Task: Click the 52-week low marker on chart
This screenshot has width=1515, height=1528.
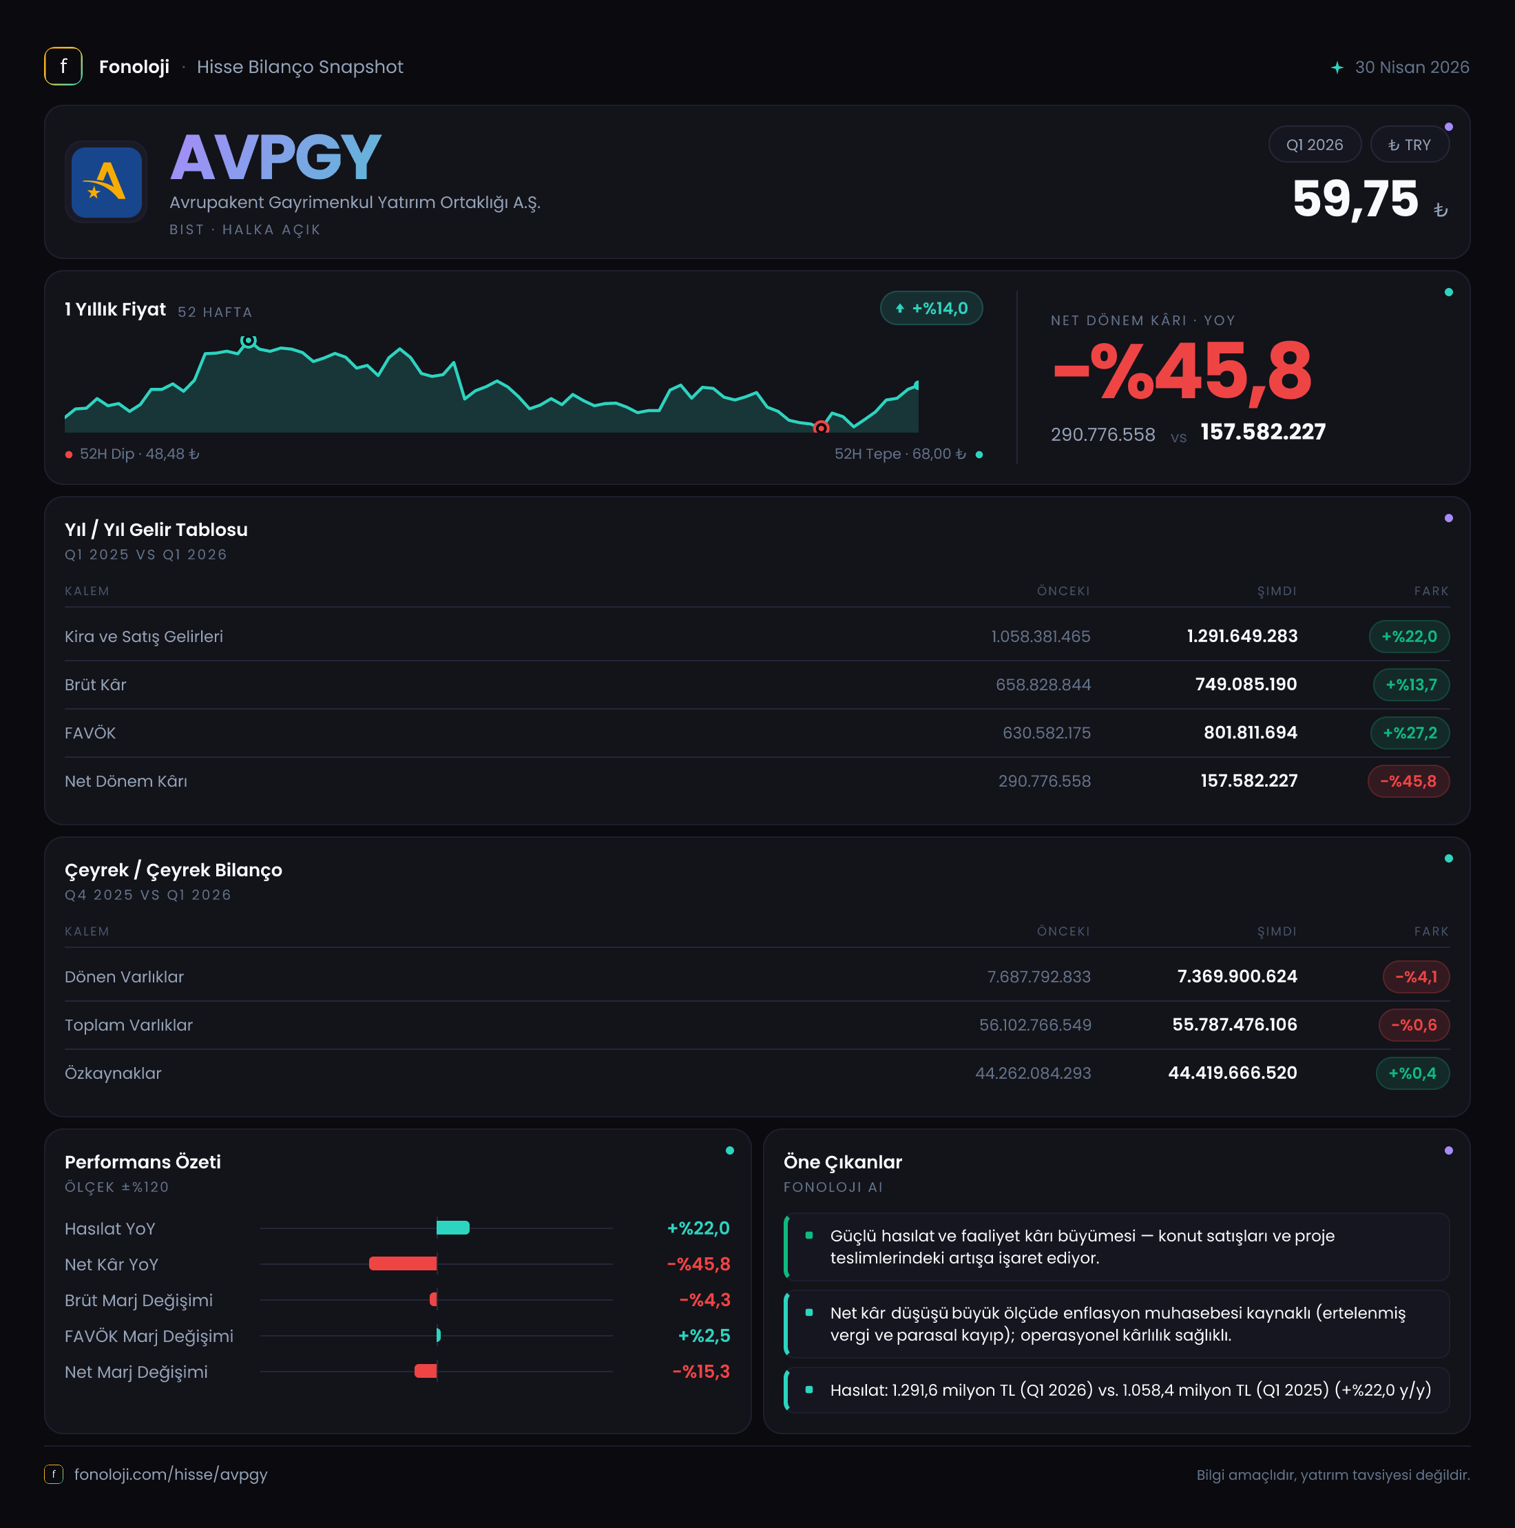Action: coord(821,428)
